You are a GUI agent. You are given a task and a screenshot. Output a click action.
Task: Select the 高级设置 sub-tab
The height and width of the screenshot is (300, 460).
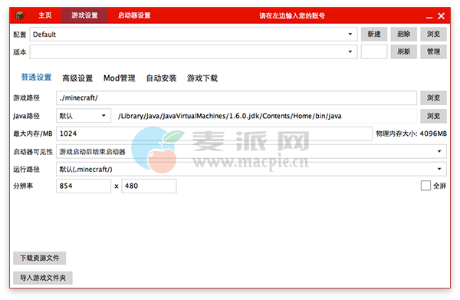click(77, 78)
